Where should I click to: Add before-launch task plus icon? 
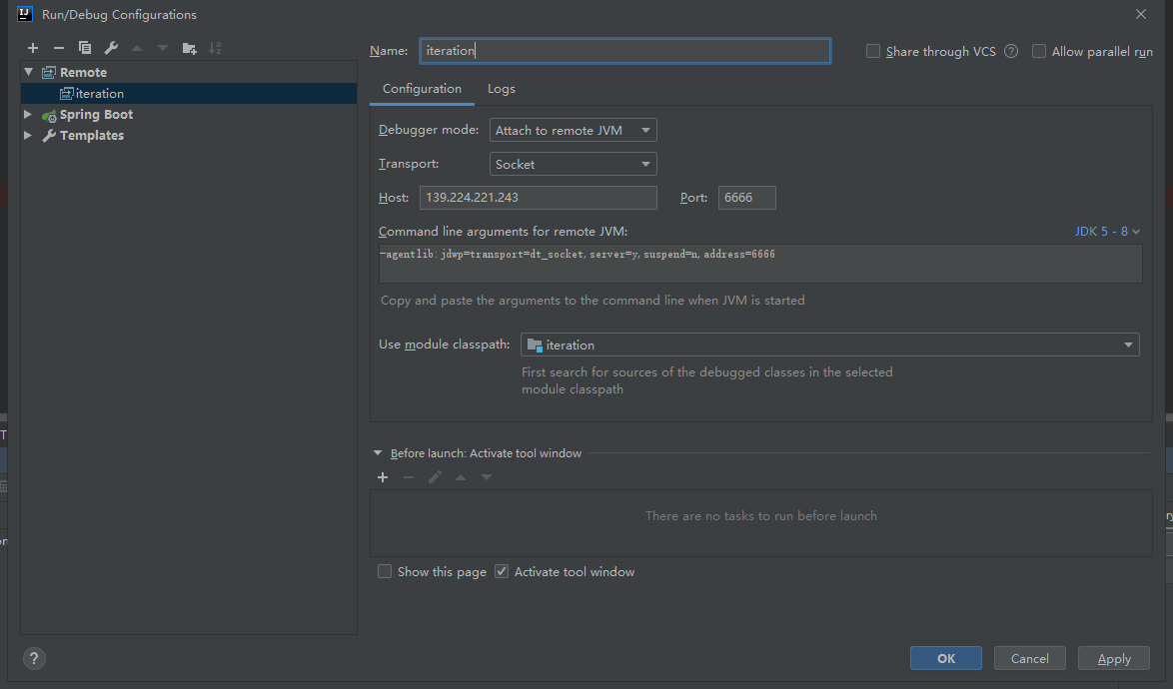383,477
